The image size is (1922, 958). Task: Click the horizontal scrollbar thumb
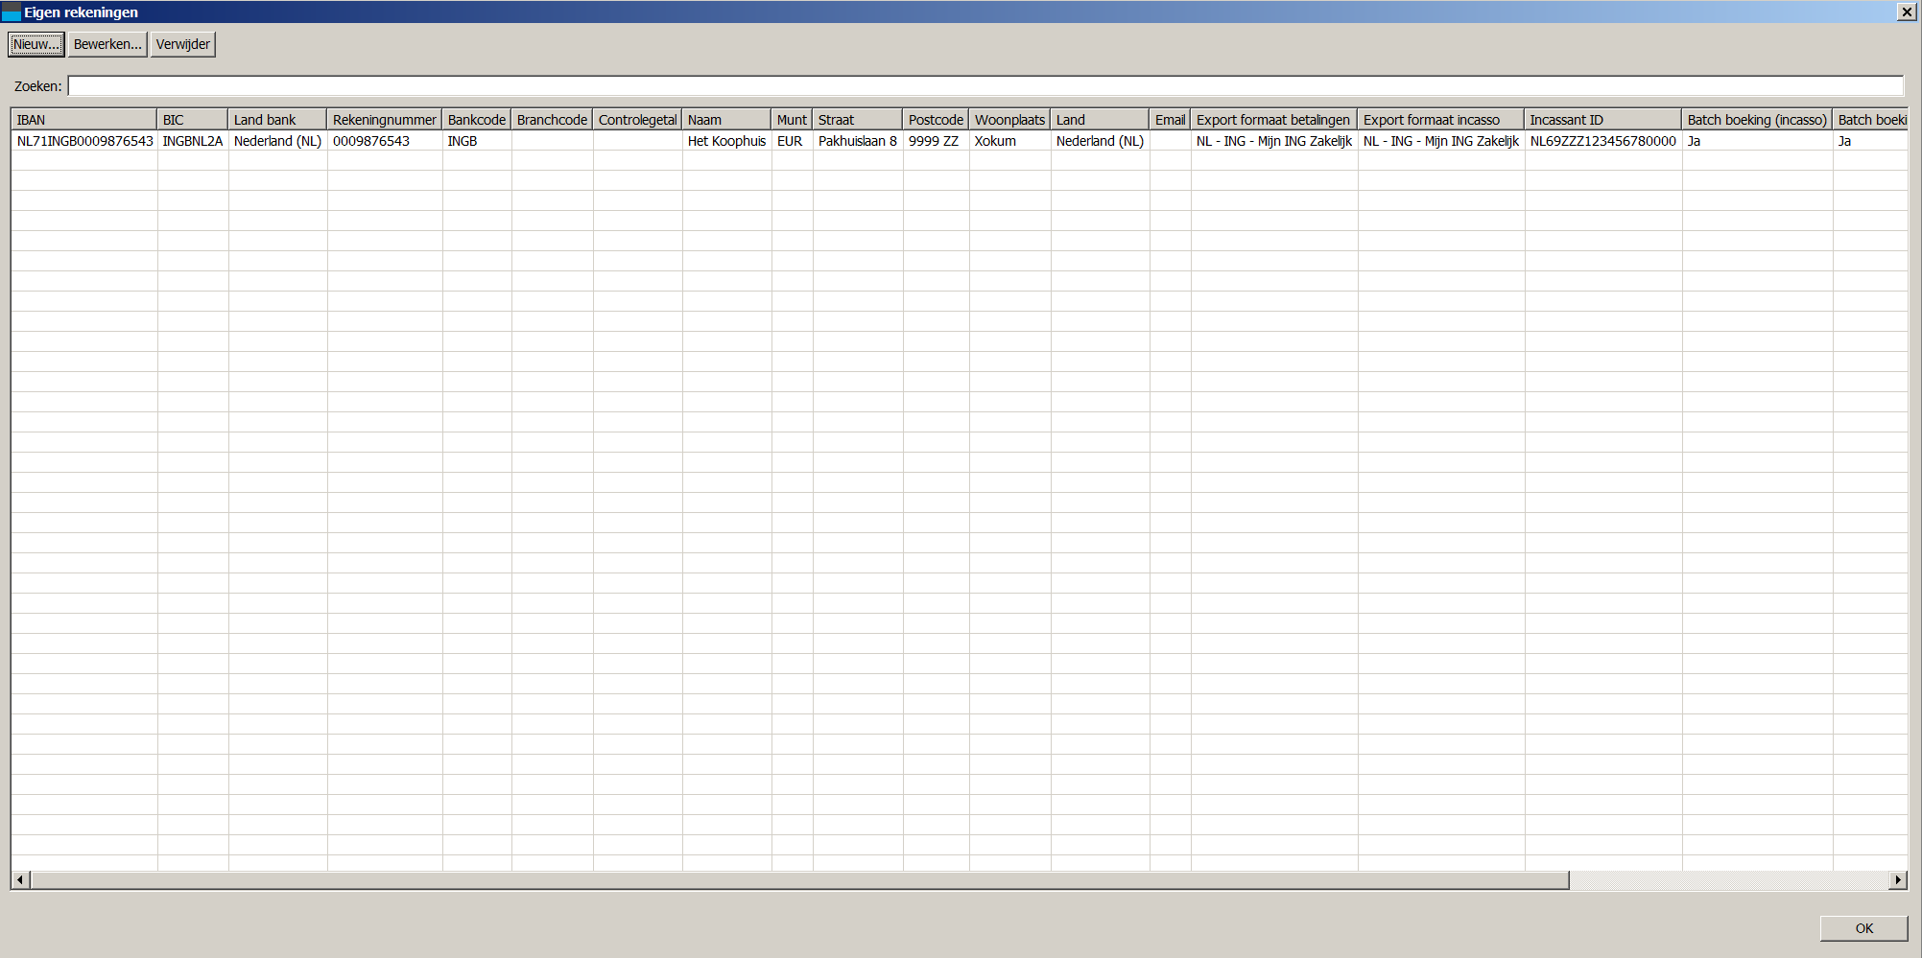tap(799, 879)
